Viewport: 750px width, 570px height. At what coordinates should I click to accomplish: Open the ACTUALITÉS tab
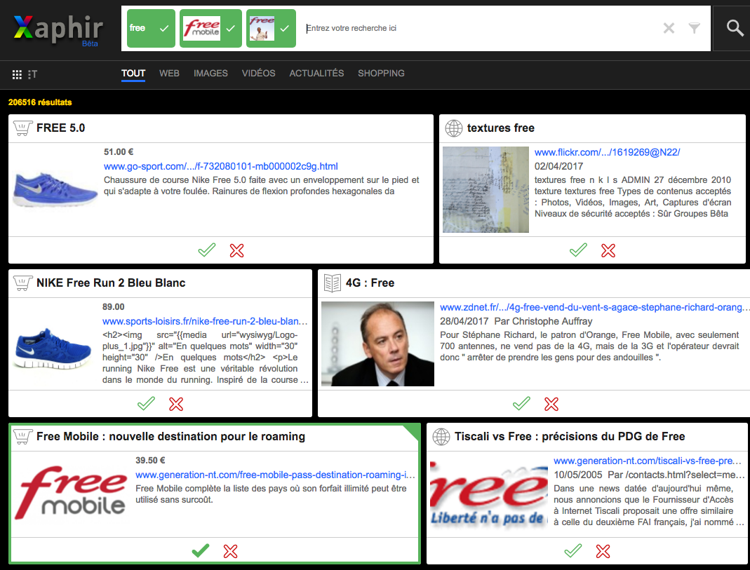316,73
